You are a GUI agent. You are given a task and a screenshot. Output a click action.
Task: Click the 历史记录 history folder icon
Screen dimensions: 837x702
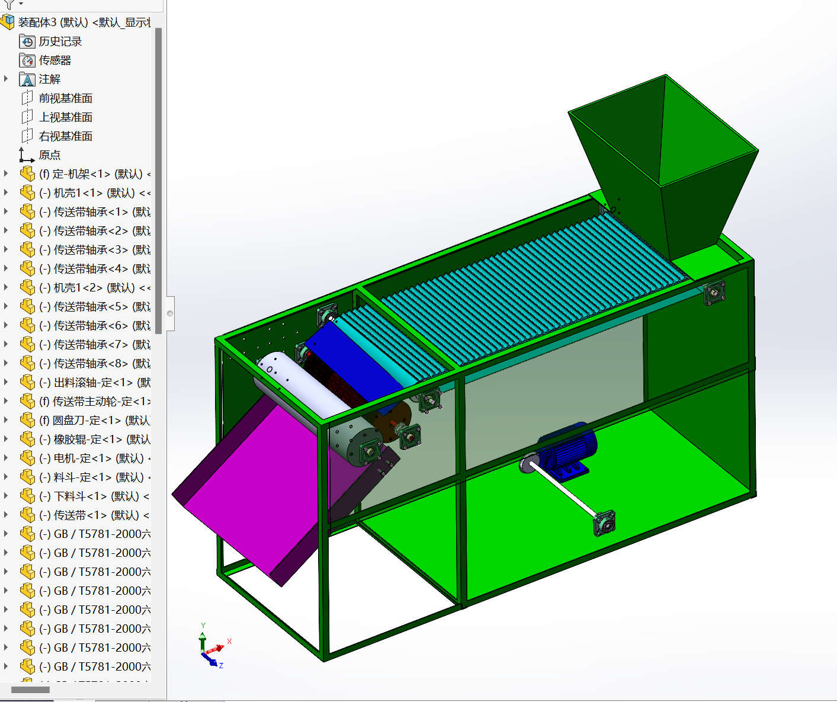27,41
